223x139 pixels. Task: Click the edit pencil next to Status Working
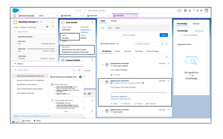74,38
